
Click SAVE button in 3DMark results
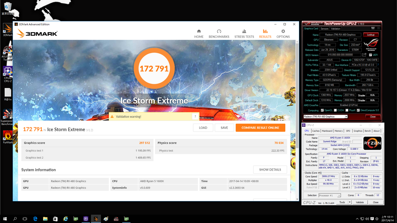coord(224,128)
